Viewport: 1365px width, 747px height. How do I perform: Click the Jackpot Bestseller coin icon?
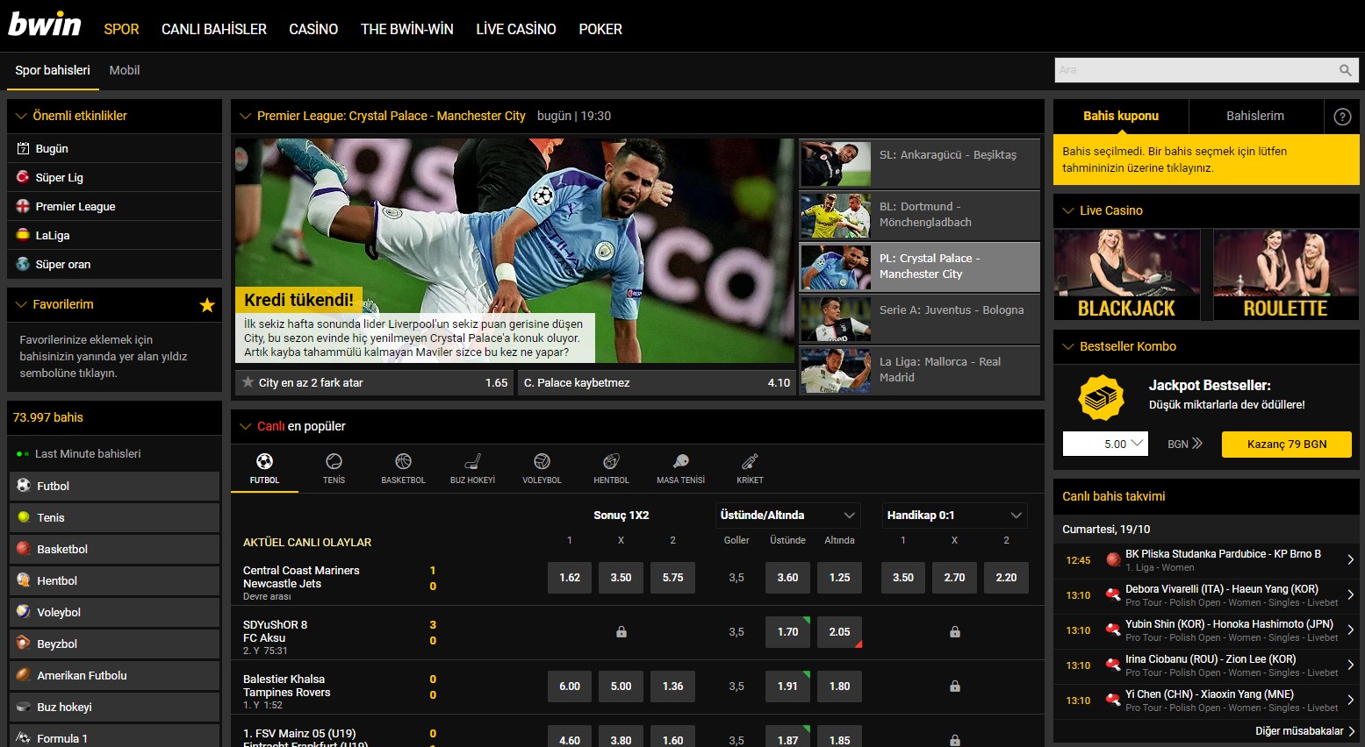click(x=1101, y=398)
